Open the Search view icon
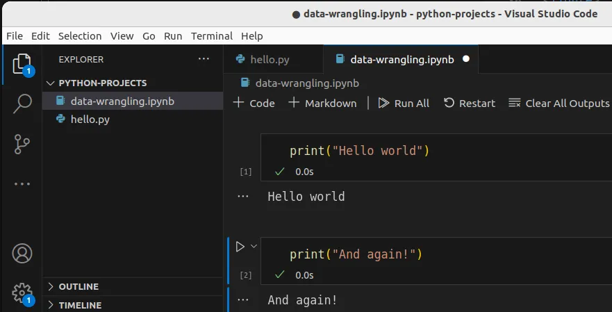Viewport: 612px width, 312px height. tap(22, 104)
